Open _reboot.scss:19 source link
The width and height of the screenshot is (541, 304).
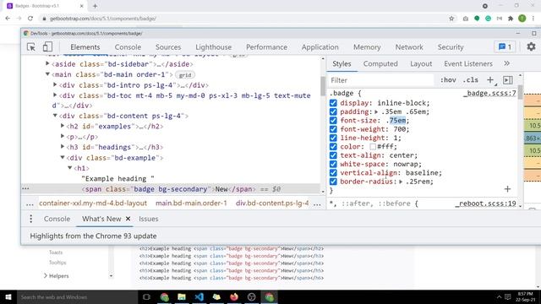(485, 204)
